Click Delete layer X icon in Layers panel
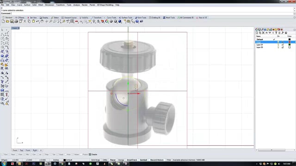Viewport: 296px width, 166px height. tap(263, 33)
